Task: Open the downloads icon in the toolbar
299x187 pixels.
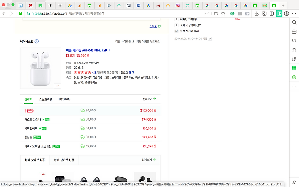Action: point(257,14)
